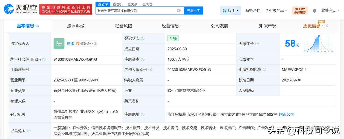This screenshot has width=344, height=139.
Task: Open the 基本信息 tab
Action: (x=28, y=26)
